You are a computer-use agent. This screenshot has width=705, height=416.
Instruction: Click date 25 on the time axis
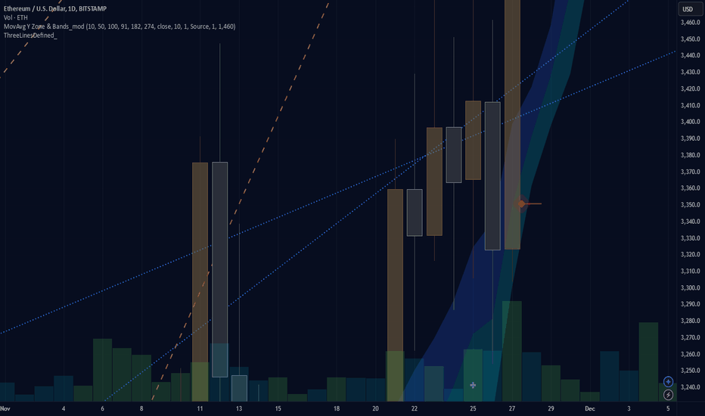pos(473,408)
